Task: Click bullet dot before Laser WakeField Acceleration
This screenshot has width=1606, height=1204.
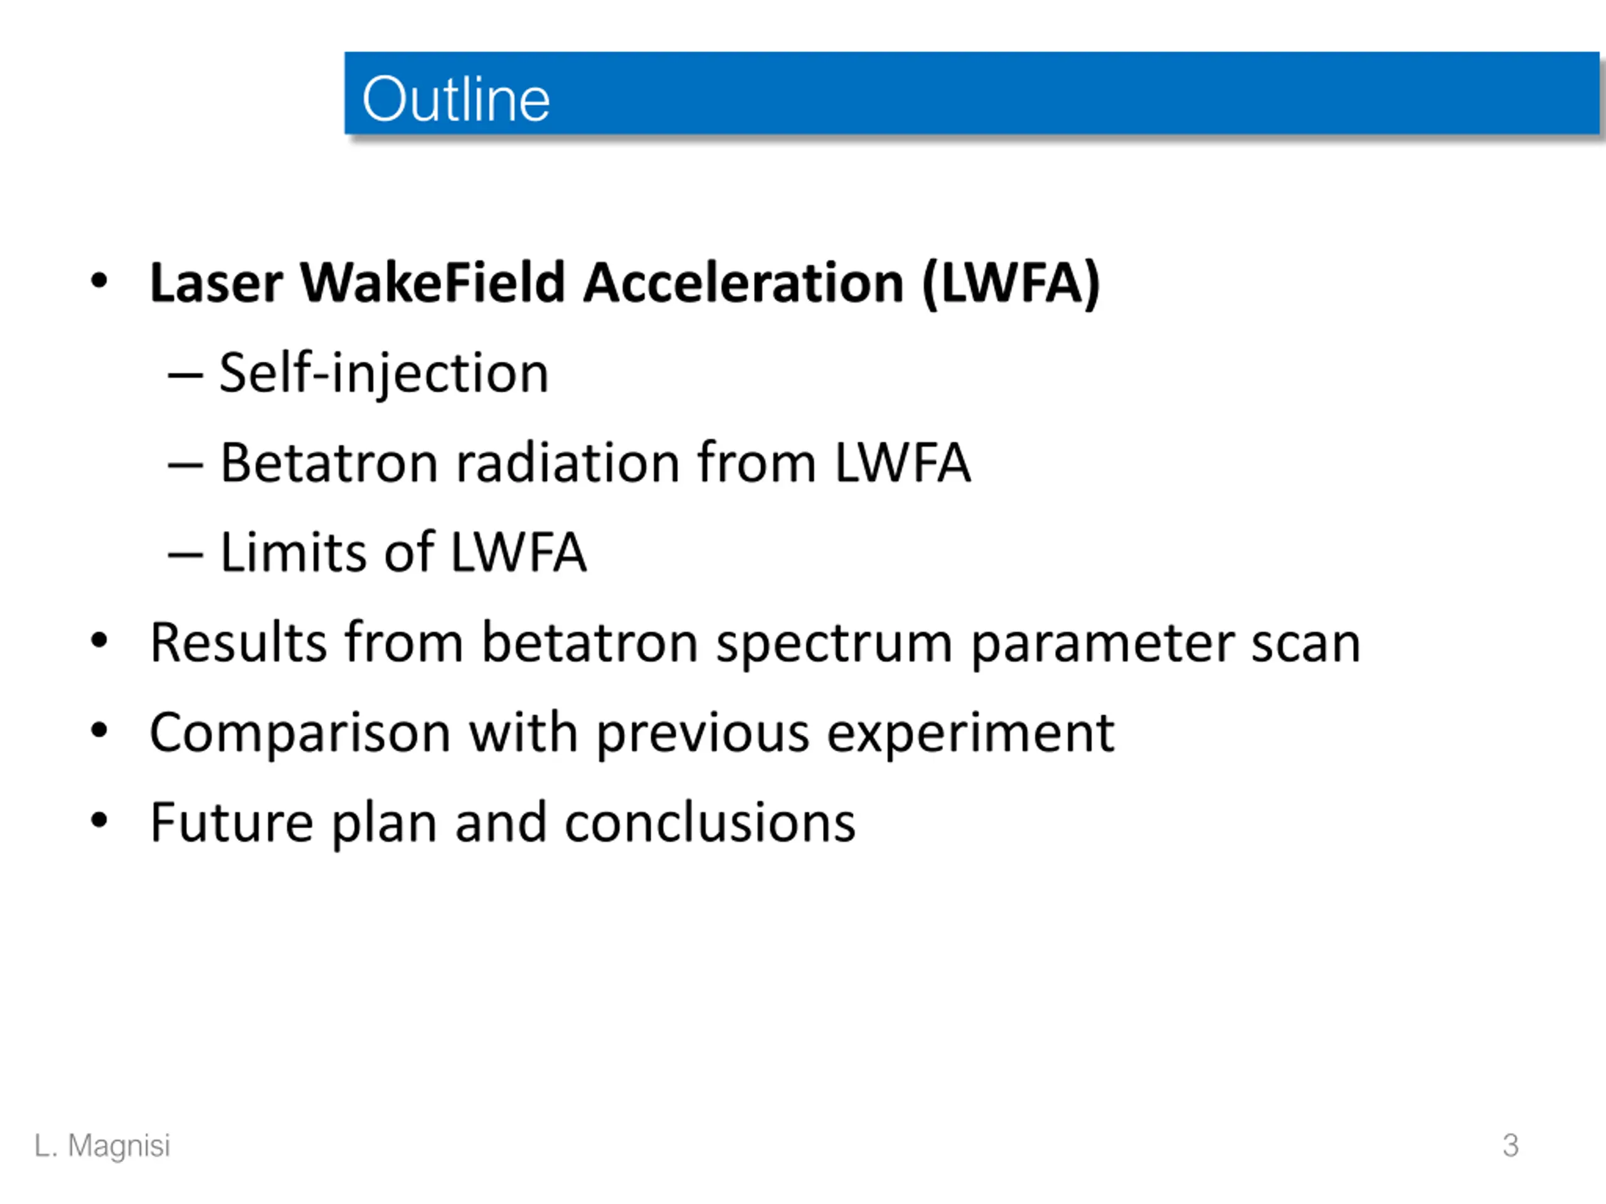Action: tap(100, 282)
